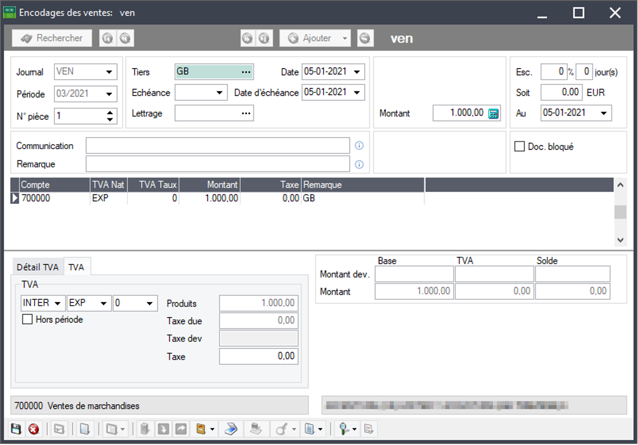This screenshot has height=445, width=638.
Task: Expand the Echéance dropdown
Action: pyautogui.click(x=219, y=92)
